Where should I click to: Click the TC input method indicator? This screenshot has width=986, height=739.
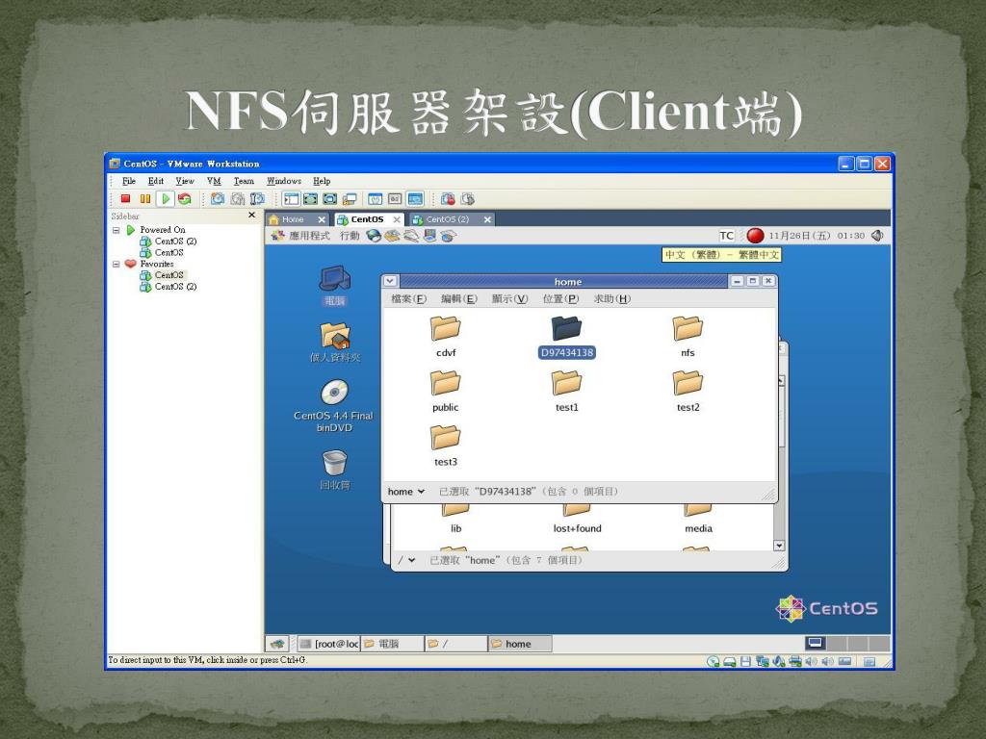pyautogui.click(x=726, y=236)
